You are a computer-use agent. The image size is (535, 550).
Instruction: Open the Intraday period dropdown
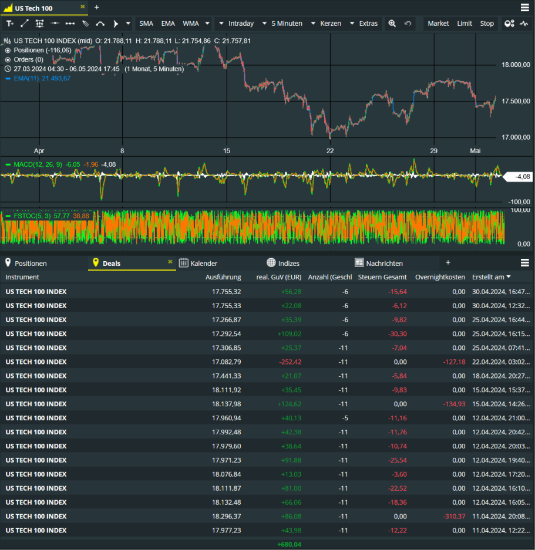(x=237, y=23)
